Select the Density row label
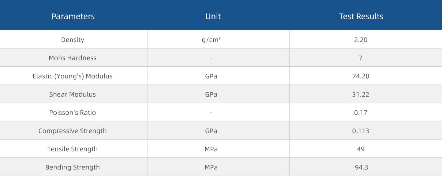The width and height of the screenshot is (442, 176). (72, 40)
